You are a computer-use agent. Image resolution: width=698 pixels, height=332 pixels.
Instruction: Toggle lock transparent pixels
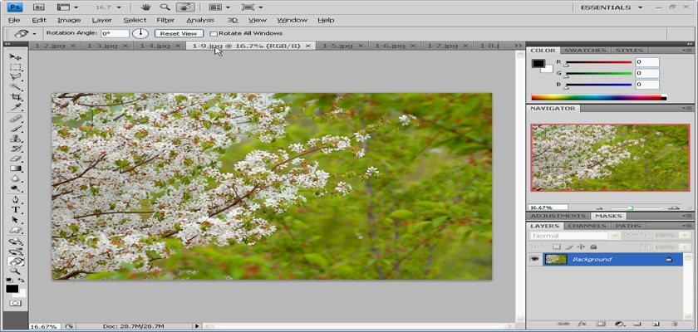point(557,247)
